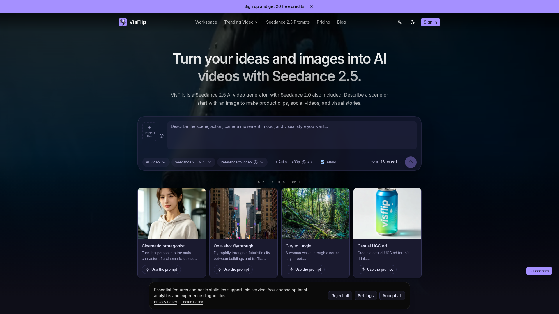Submit the prompt with the arrow button
Image resolution: width=559 pixels, height=314 pixels.
[411, 162]
